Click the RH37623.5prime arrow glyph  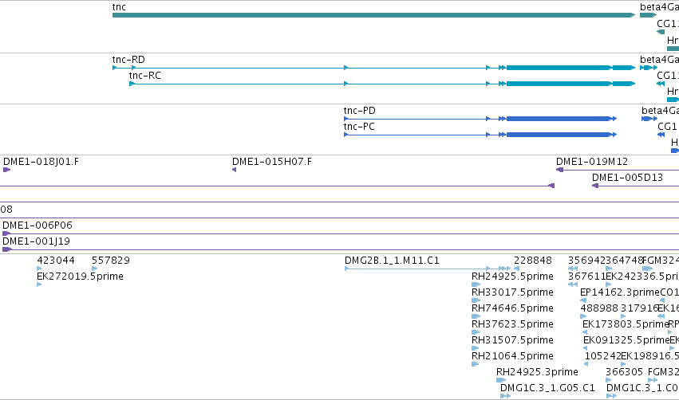coord(476,332)
